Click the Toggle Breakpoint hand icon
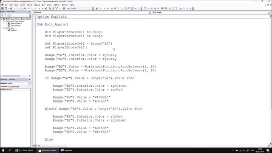The height and width of the screenshot is (153, 272). tap(111, 8)
